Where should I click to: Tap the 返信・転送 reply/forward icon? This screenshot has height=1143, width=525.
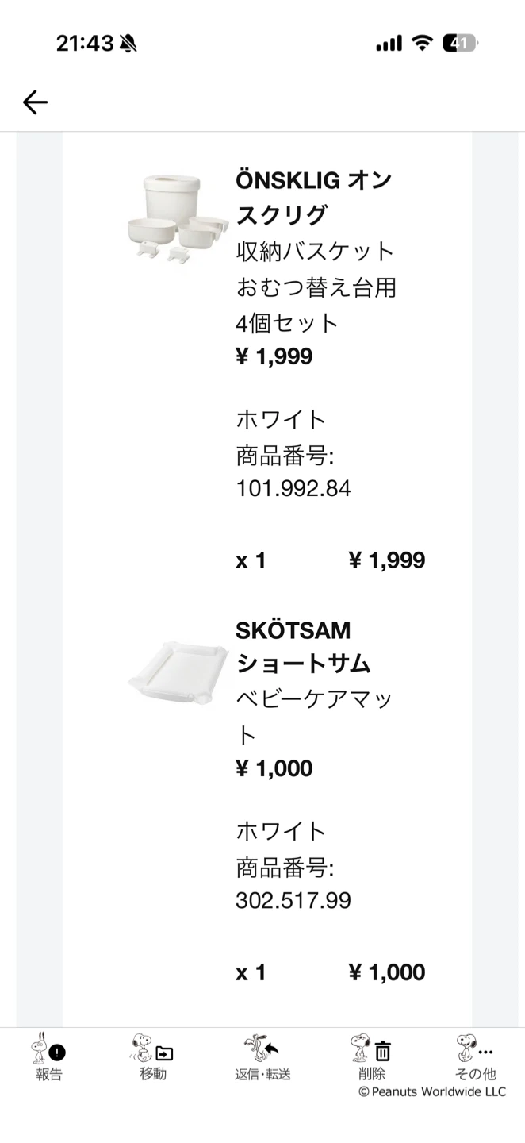pos(262,1048)
